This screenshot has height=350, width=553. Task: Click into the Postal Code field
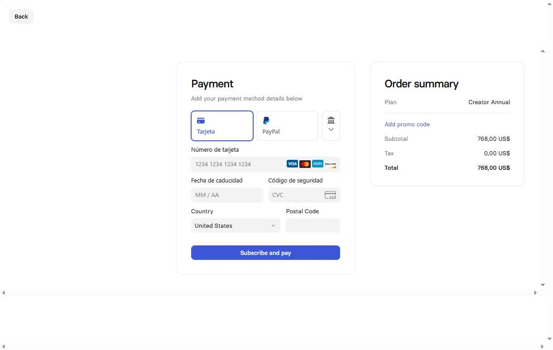tap(313, 225)
